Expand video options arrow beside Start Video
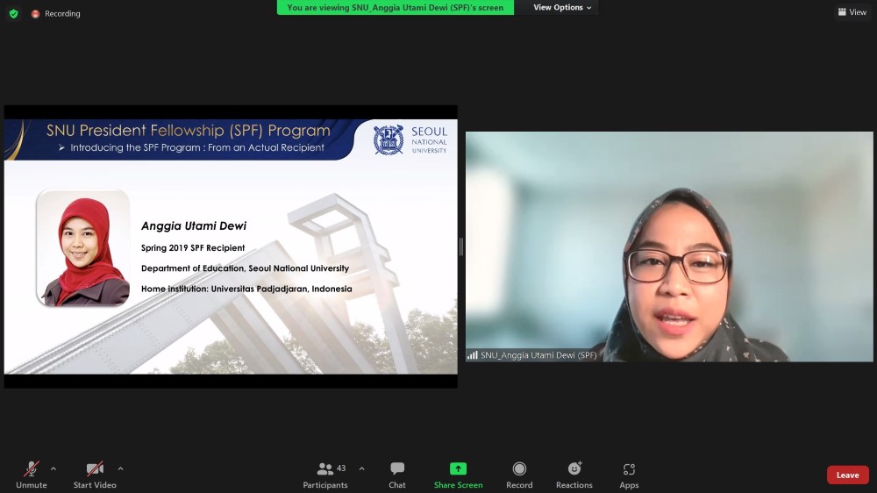 click(120, 468)
